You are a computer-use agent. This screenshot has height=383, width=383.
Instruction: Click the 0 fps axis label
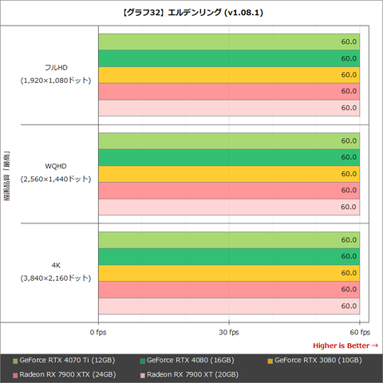pos(98,332)
